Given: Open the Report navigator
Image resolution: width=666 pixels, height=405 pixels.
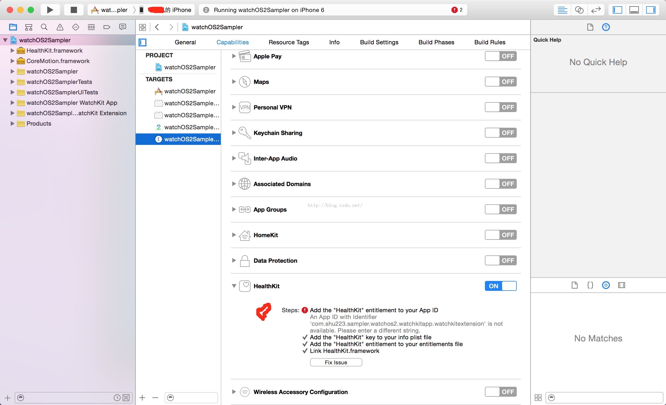Looking at the screenshot, I should pyautogui.click(x=122, y=27).
